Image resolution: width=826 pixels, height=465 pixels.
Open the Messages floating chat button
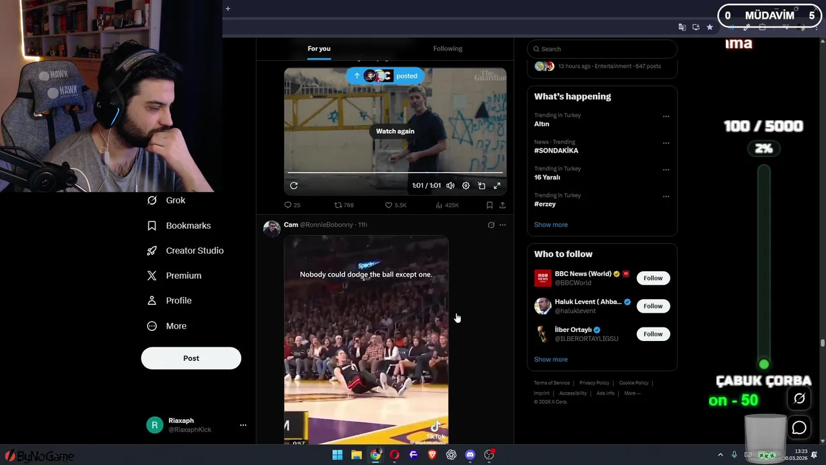pyautogui.click(x=799, y=428)
